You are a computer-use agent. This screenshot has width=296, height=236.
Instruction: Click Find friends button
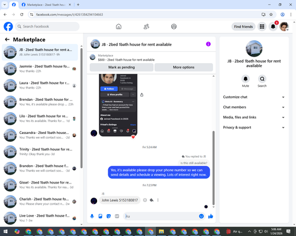click(x=243, y=27)
